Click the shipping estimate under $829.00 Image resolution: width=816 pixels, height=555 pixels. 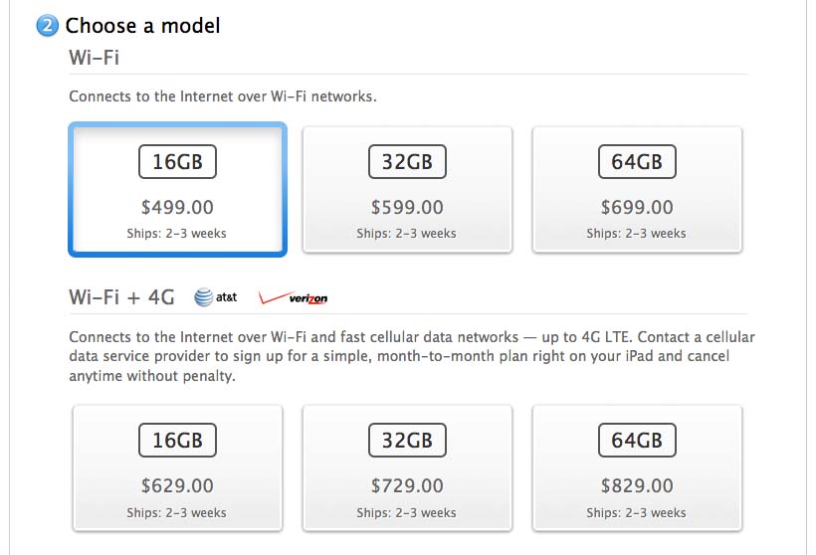coord(636,513)
